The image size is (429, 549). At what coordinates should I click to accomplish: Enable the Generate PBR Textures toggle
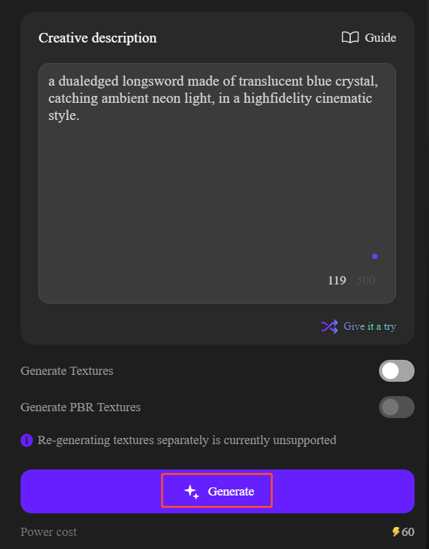[x=396, y=407]
